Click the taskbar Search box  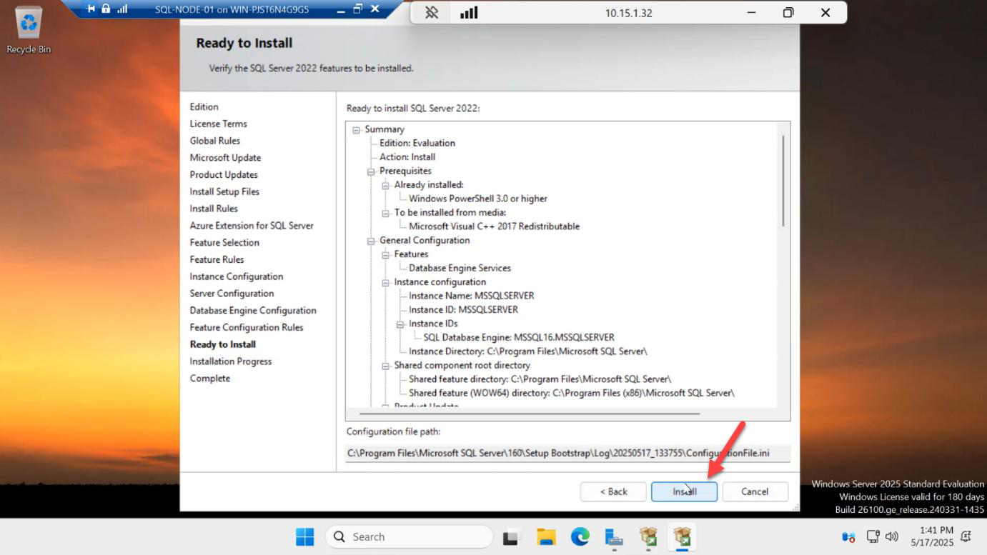[409, 536]
